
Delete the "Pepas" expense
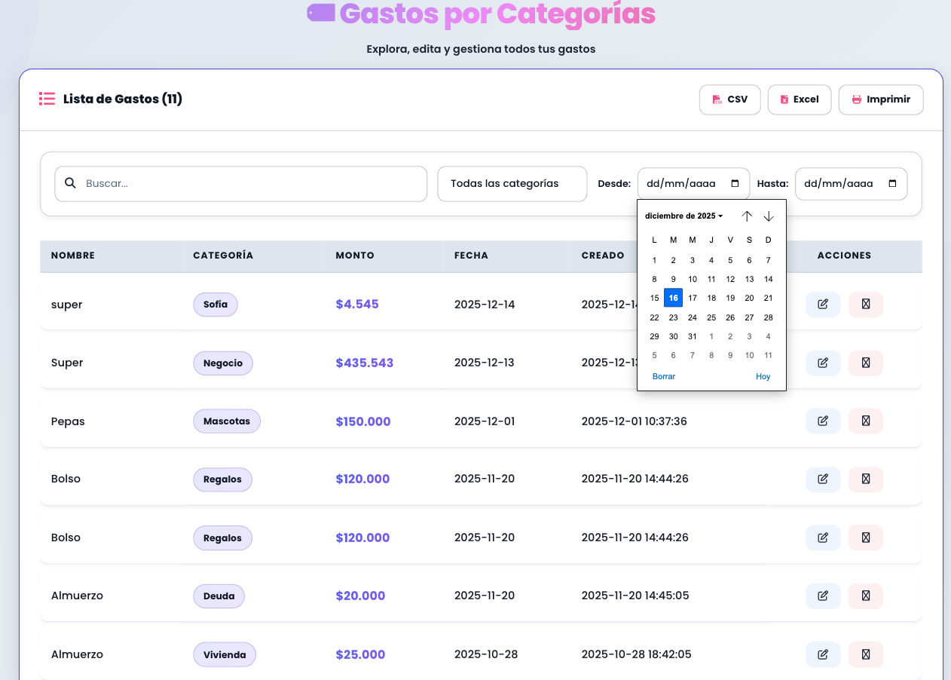(x=865, y=421)
